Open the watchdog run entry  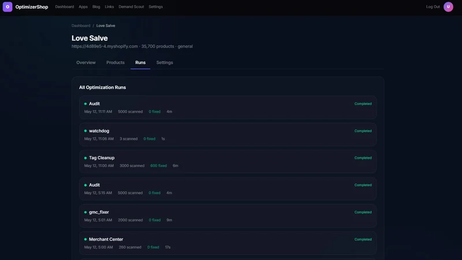[228, 135]
